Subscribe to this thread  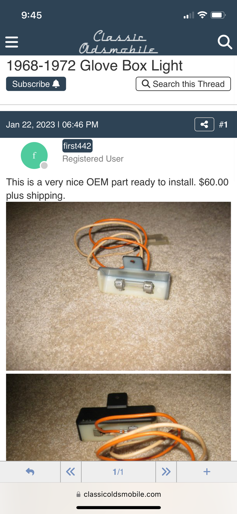pyautogui.click(x=36, y=84)
